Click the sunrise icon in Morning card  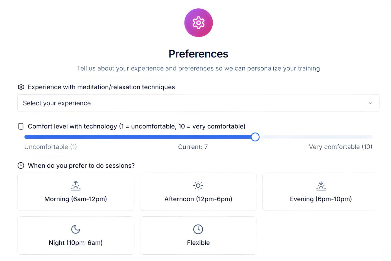click(76, 186)
